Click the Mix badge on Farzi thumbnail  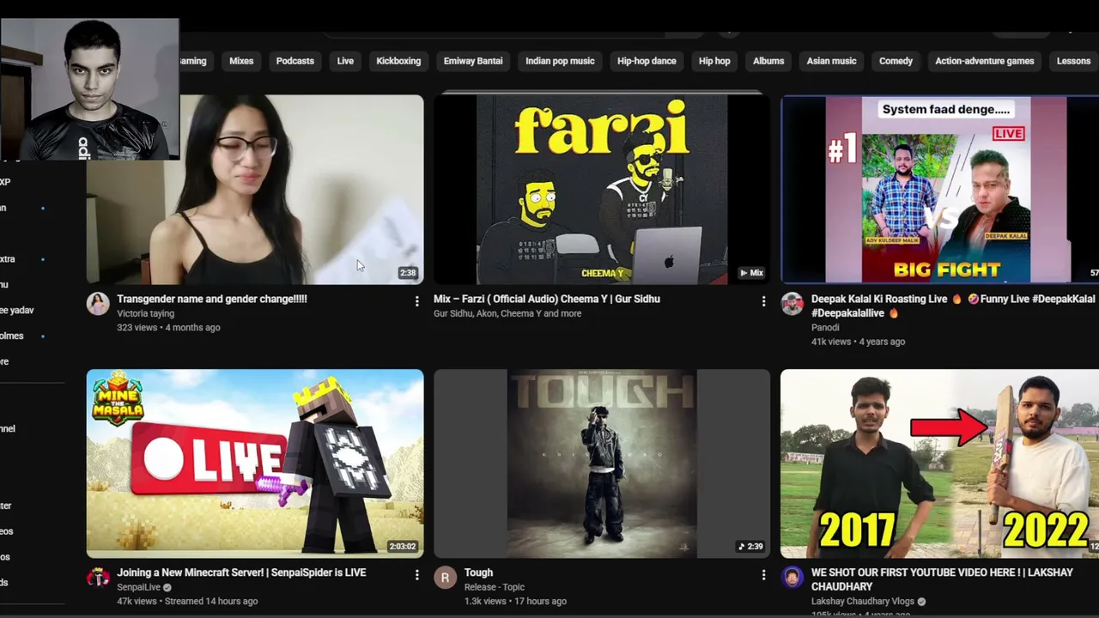[751, 273]
